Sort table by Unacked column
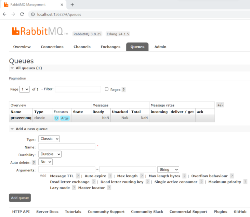The width and height of the screenshot is (250, 217). (x=120, y=112)
